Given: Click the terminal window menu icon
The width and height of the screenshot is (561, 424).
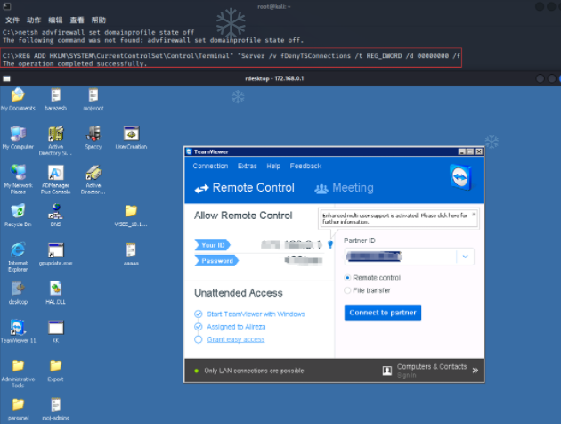Looking at the screenshot, I should [7, 6].
